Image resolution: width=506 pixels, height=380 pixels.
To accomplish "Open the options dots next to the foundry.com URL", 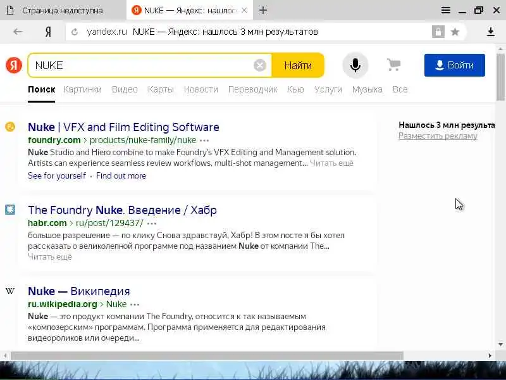I will tap(204, 141).
